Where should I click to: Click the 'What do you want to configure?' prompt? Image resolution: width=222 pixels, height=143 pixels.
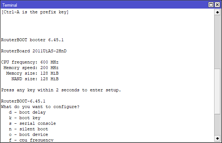click(x=40, y=107)
